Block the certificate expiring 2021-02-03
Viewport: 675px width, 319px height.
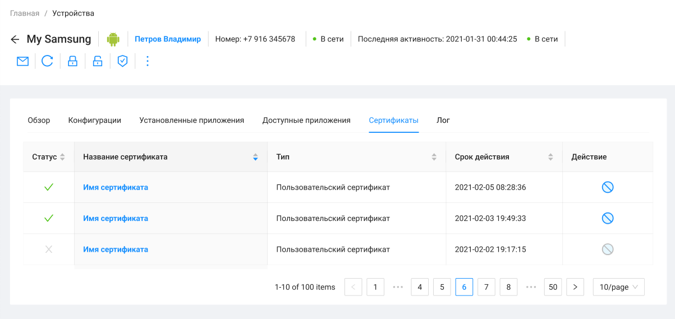tap(607, 218)
